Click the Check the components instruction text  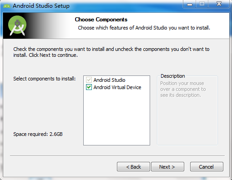click(111, 52)
